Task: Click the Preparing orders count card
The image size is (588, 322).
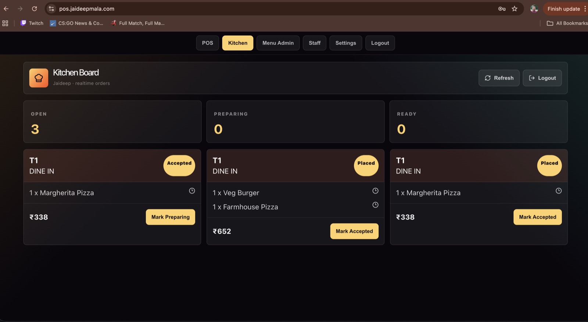Action: [295, 122]
